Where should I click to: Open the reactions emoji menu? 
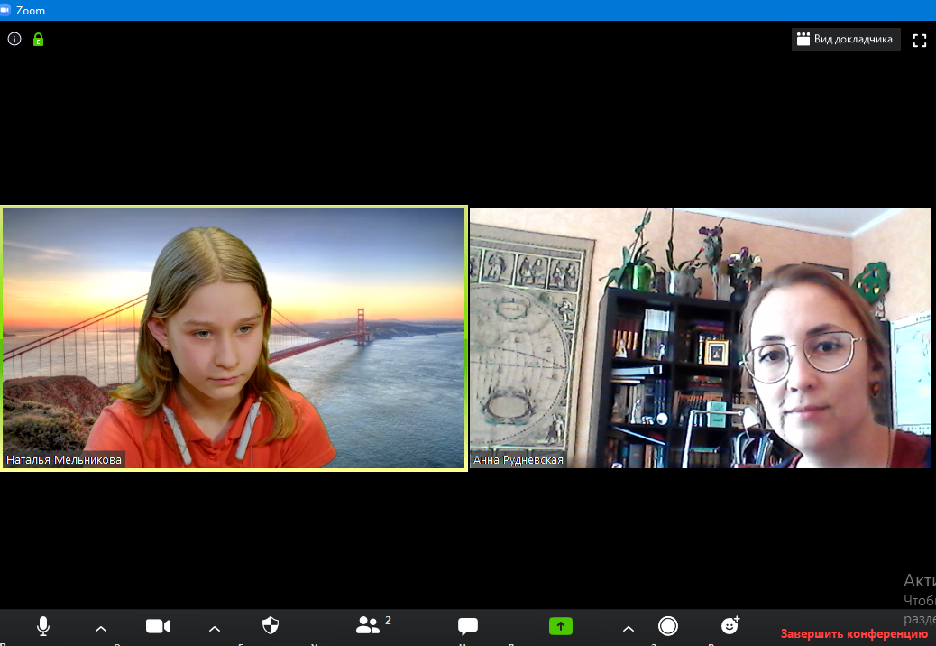pyautogui.click(x=730, y=626)
